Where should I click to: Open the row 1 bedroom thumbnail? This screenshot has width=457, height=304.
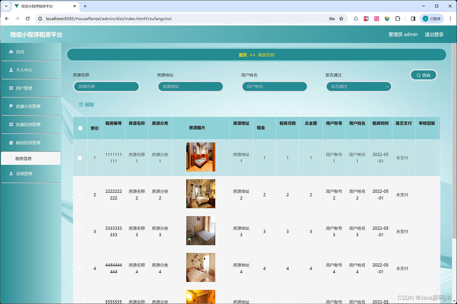pos(200,157)
